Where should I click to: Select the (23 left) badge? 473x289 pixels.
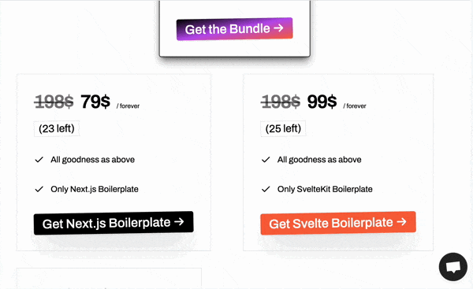[57, 128]
